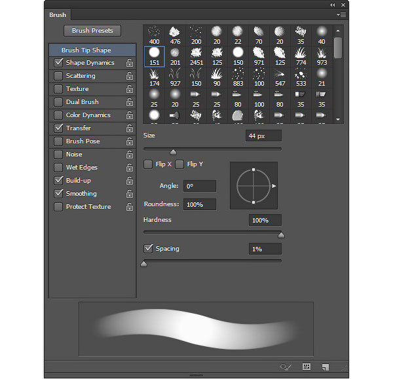
Task: Click the Hardness value field
Action: coord(265,220)
